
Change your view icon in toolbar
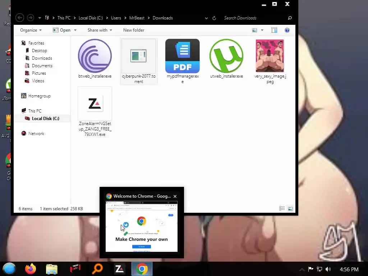pos(254,30)
